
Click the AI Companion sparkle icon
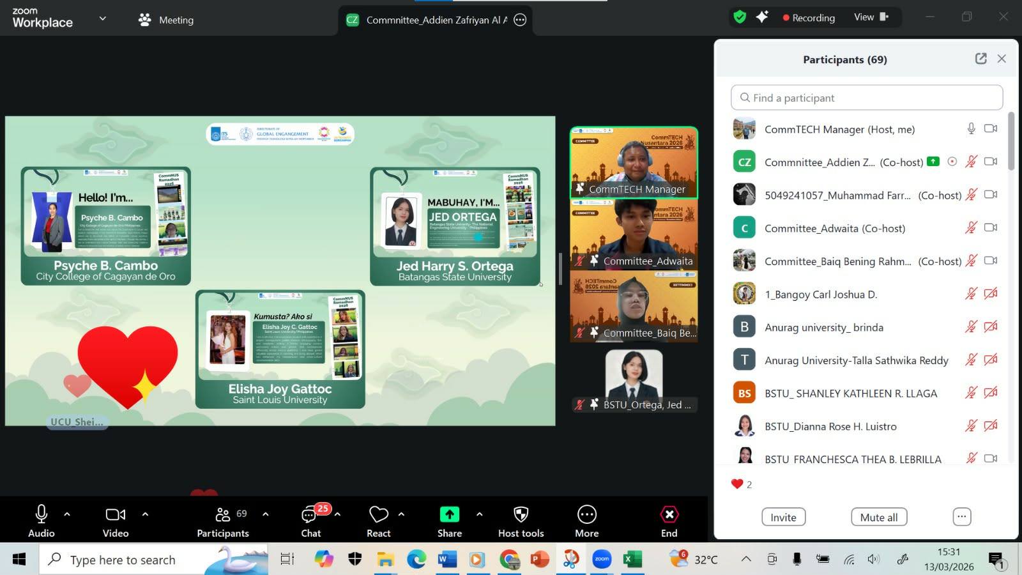tap(761, 17)
